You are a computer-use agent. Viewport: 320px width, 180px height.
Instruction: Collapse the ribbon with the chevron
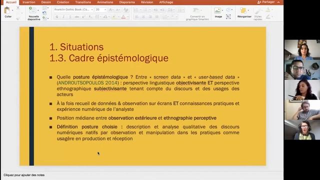point(278,2)
